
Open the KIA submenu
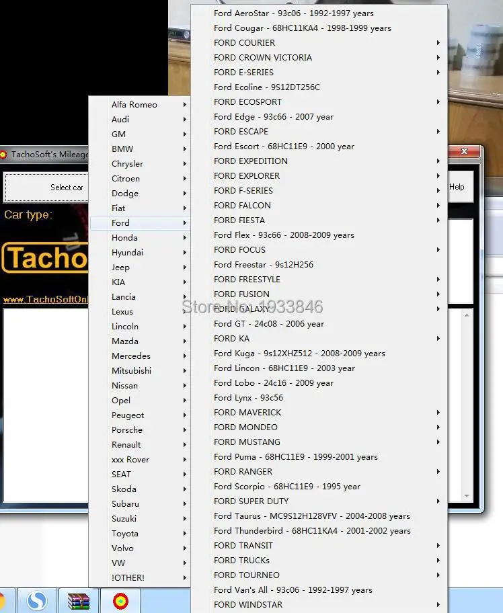click(x=140, y=282)
